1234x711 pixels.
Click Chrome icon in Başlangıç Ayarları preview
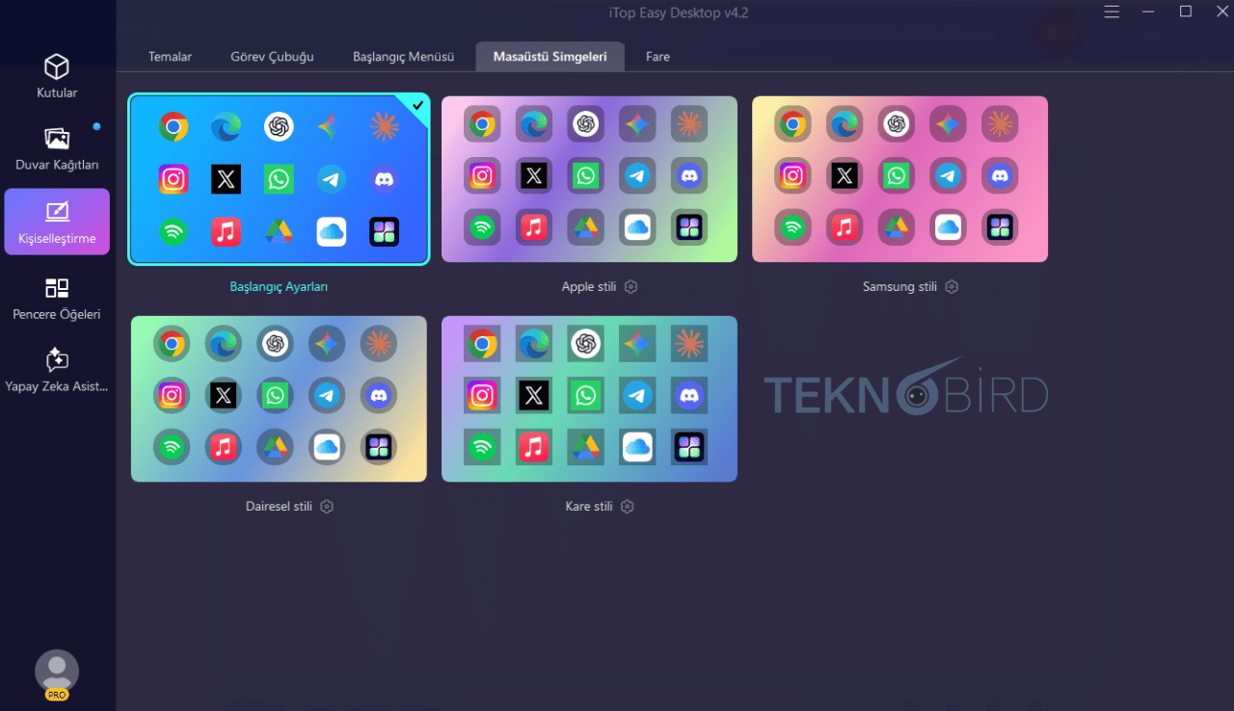[174, 126]
